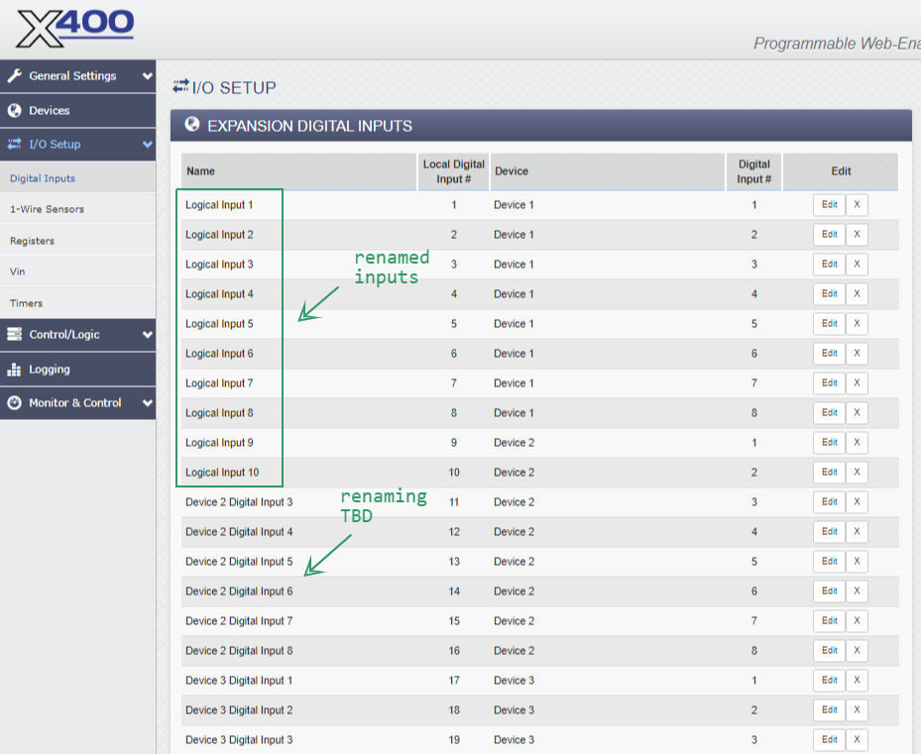921x754 pixels.
Task: Open the 1-Wire Sensors page
Action: (47, 209)
